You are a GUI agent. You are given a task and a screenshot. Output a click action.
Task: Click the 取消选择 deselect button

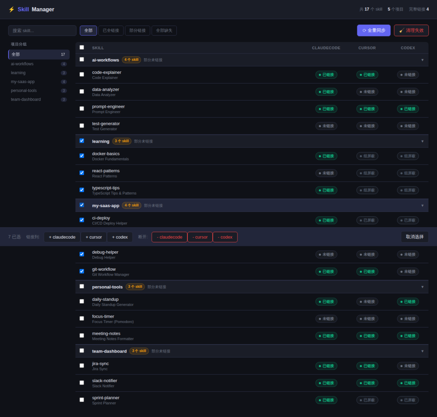(414, 237)
